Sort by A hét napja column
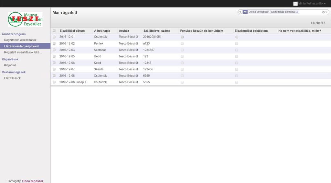The width and height of the screenshot is (331, 183). pos(102,31)
